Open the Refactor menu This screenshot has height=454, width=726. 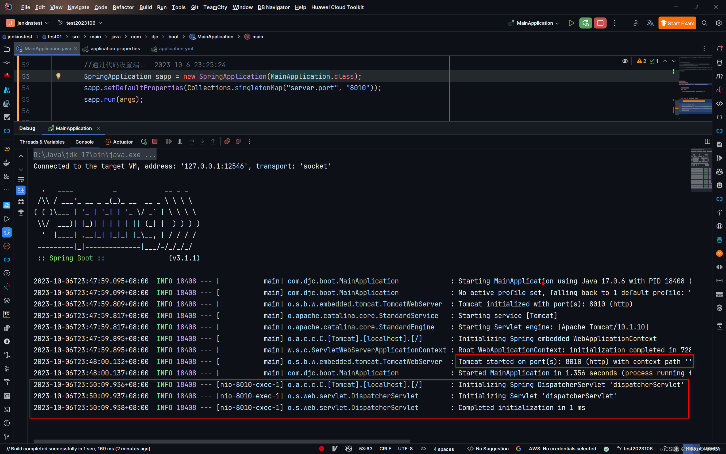(123, 7)
